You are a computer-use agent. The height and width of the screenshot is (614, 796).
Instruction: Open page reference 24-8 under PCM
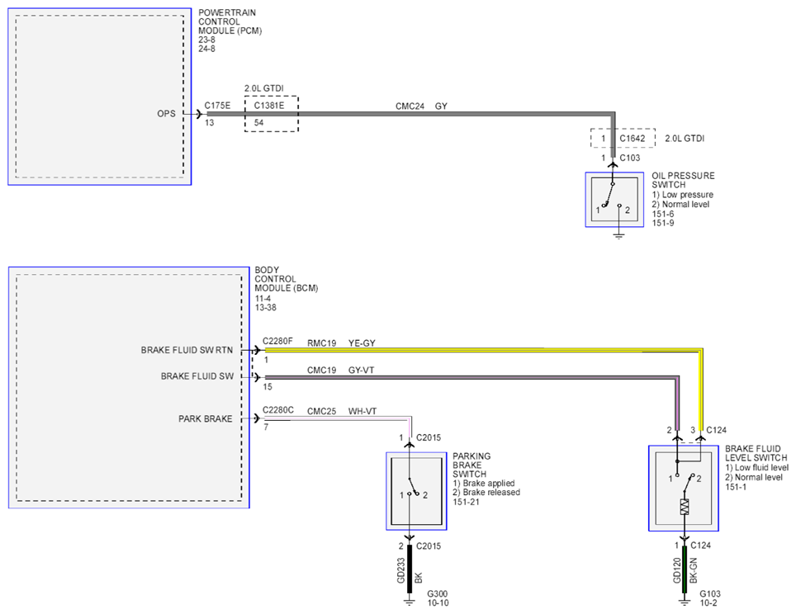coord(206,49)
